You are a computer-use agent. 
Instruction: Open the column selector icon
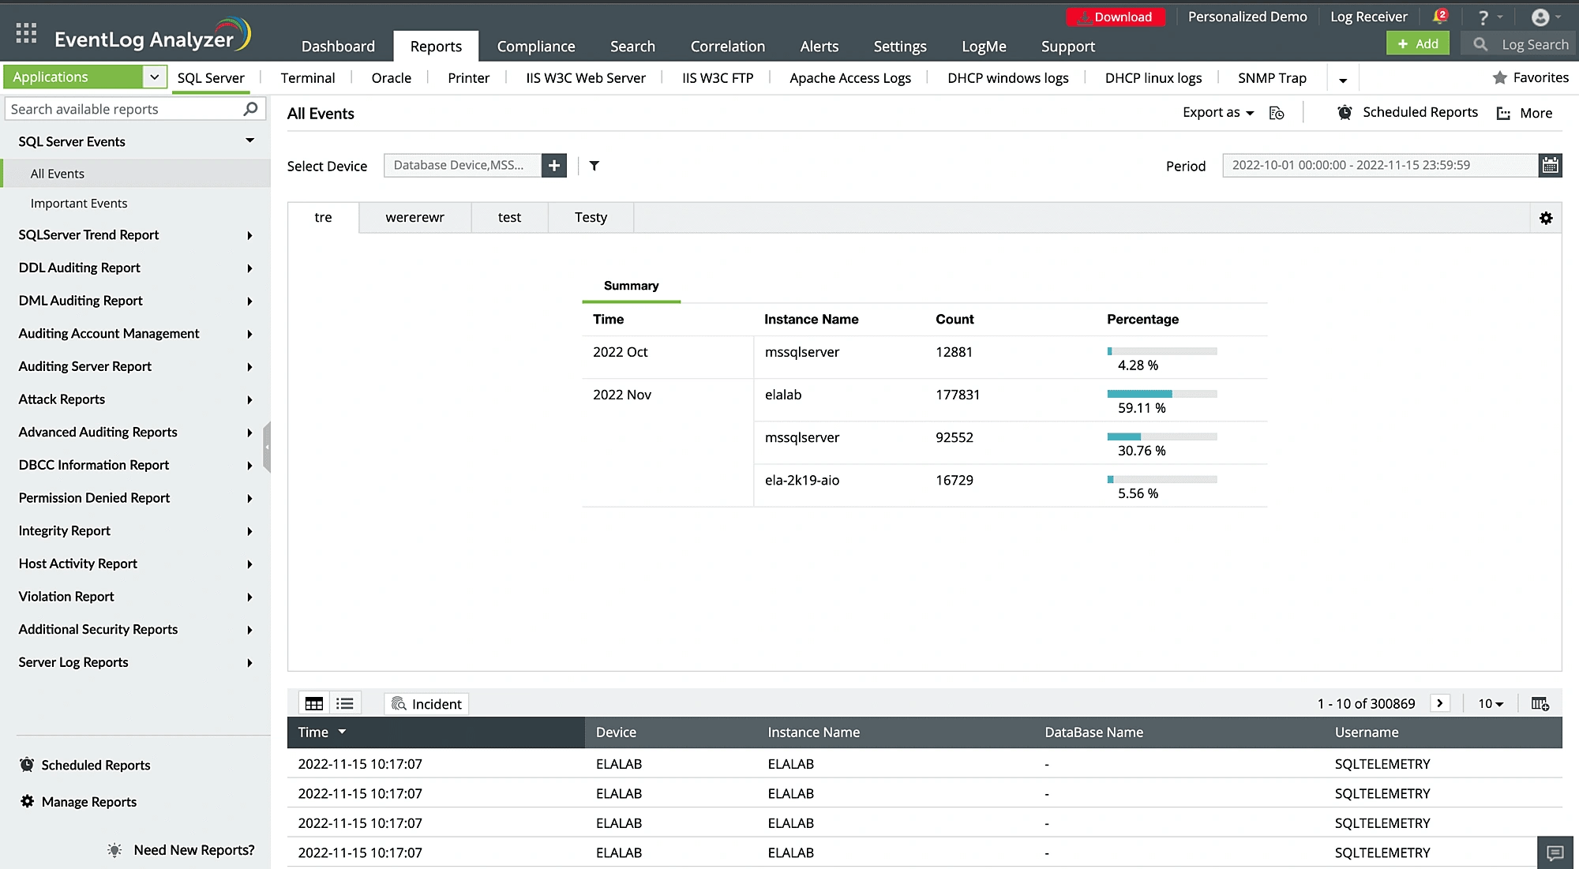point(1540,703)
